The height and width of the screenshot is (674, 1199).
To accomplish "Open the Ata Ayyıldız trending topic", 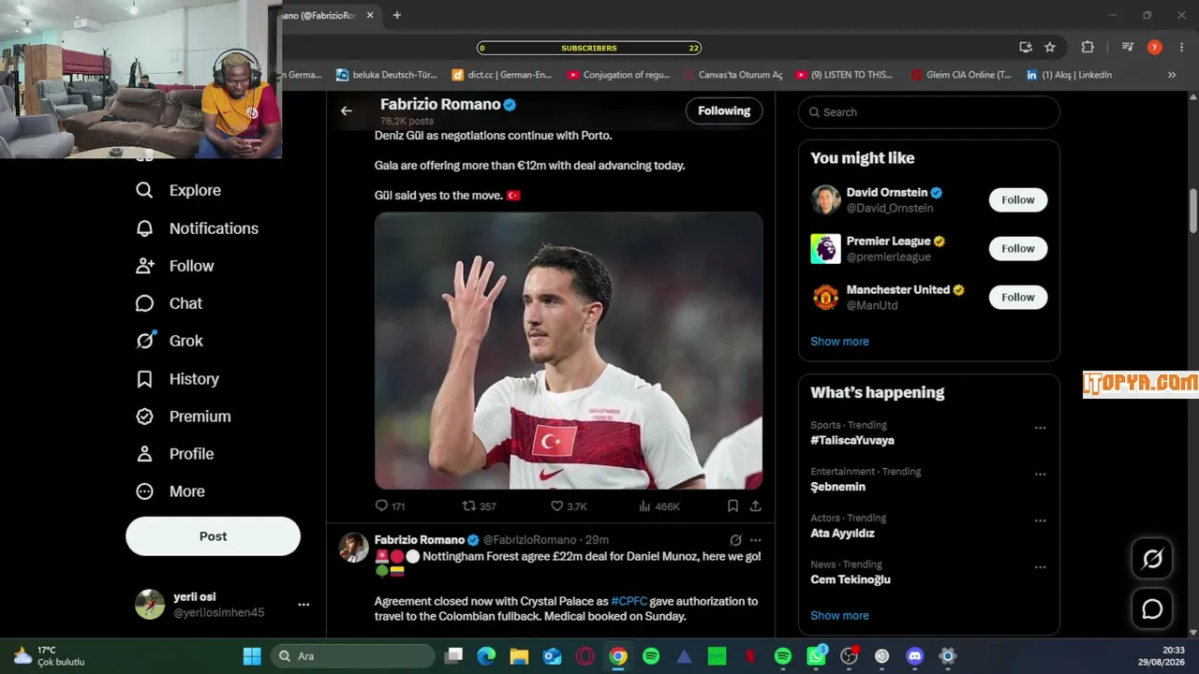I will tap(842, 533).
